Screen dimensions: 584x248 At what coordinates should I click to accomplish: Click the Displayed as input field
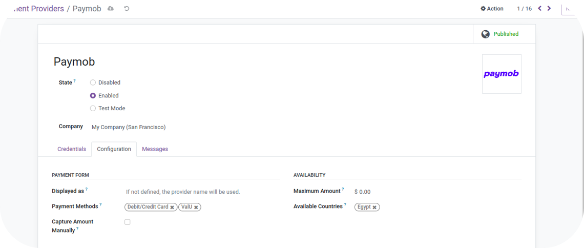(200, 192)
